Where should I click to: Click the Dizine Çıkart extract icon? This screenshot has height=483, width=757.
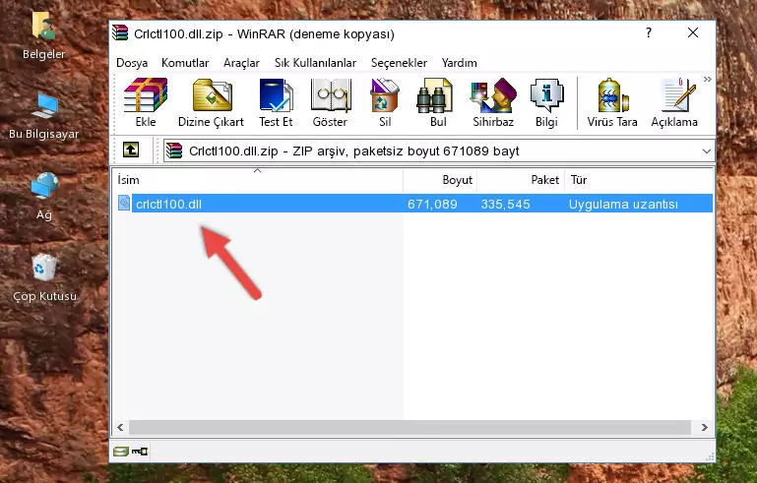212,95
